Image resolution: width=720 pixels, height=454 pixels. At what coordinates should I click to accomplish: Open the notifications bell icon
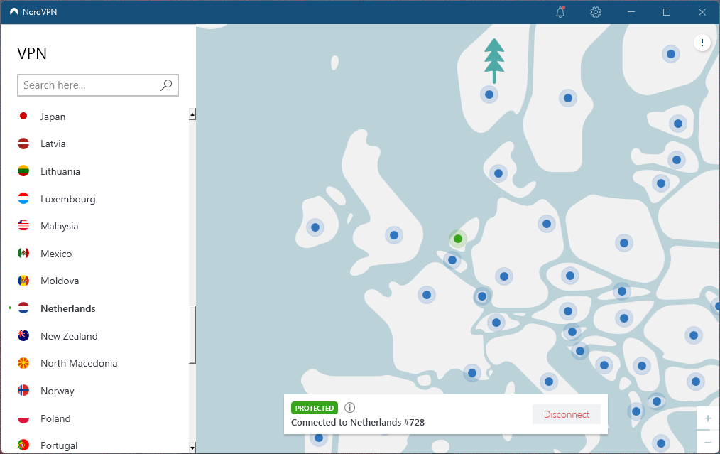[560, 12]
